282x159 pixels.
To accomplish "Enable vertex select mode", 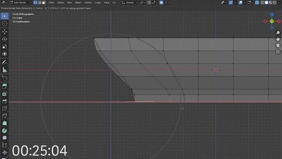I will pos(35,3).
